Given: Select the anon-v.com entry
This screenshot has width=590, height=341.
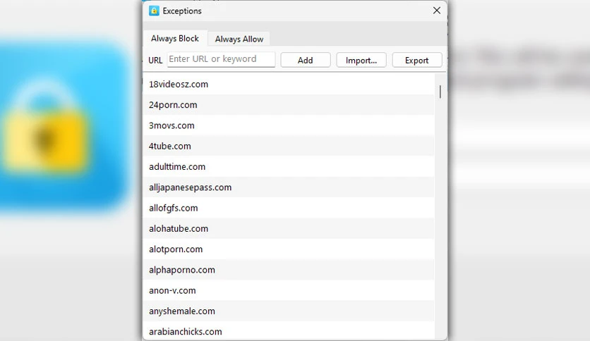Looking at the screenshot, I should pos(289,291).
